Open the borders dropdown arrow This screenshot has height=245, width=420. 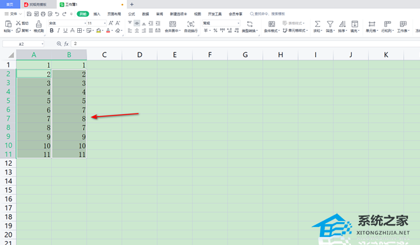[84, 31]
